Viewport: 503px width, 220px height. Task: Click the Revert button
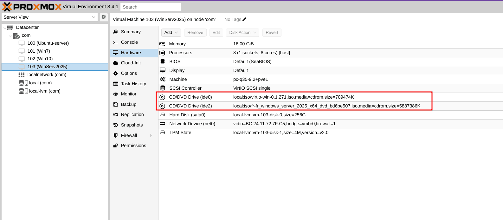pyautogui.click(x=272, y=33)
